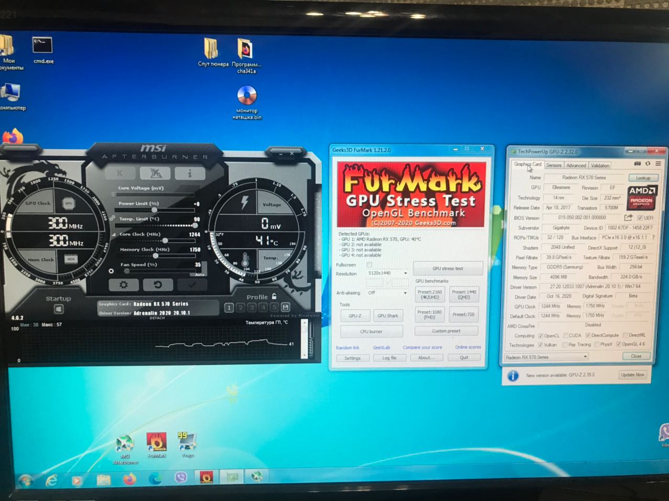
Task: Click Preset:1080 (FHD) benchmark button
Action: pyautogui.click(x=429, y=314)
